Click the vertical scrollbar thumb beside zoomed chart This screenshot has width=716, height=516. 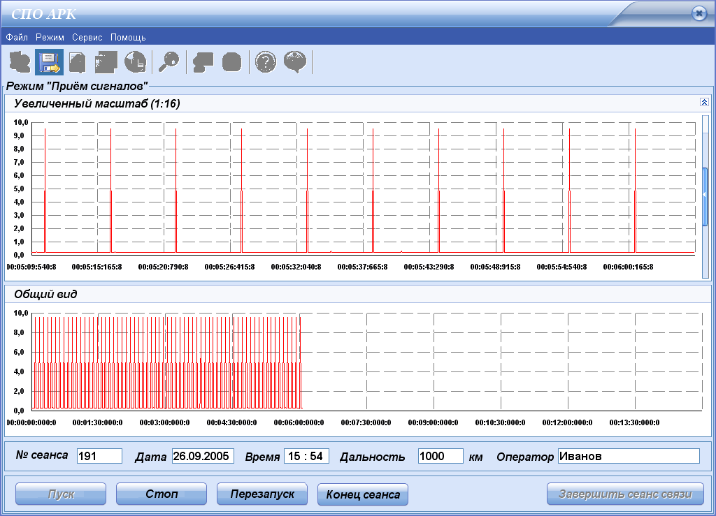coord(706,196)
